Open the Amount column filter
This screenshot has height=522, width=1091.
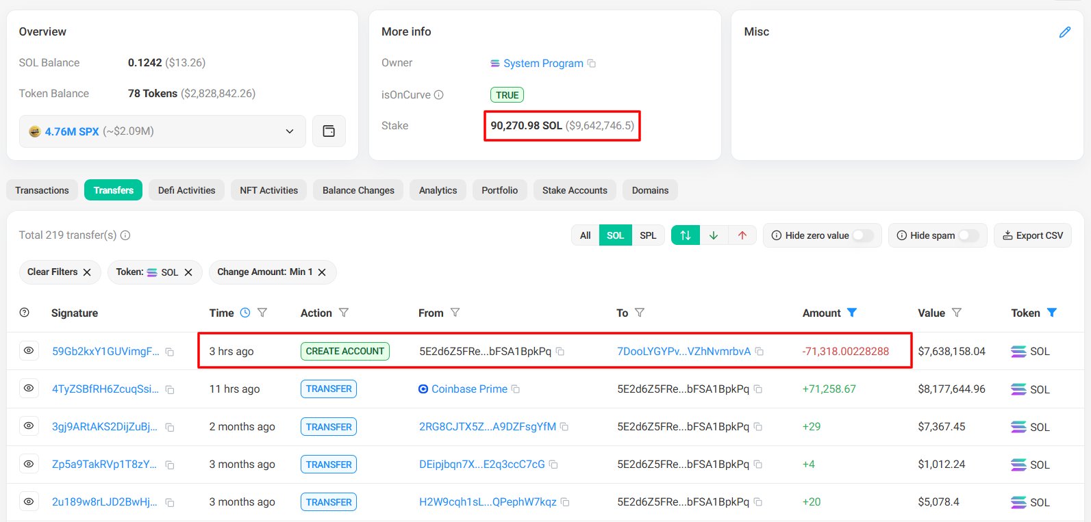(x=852, y=313)
